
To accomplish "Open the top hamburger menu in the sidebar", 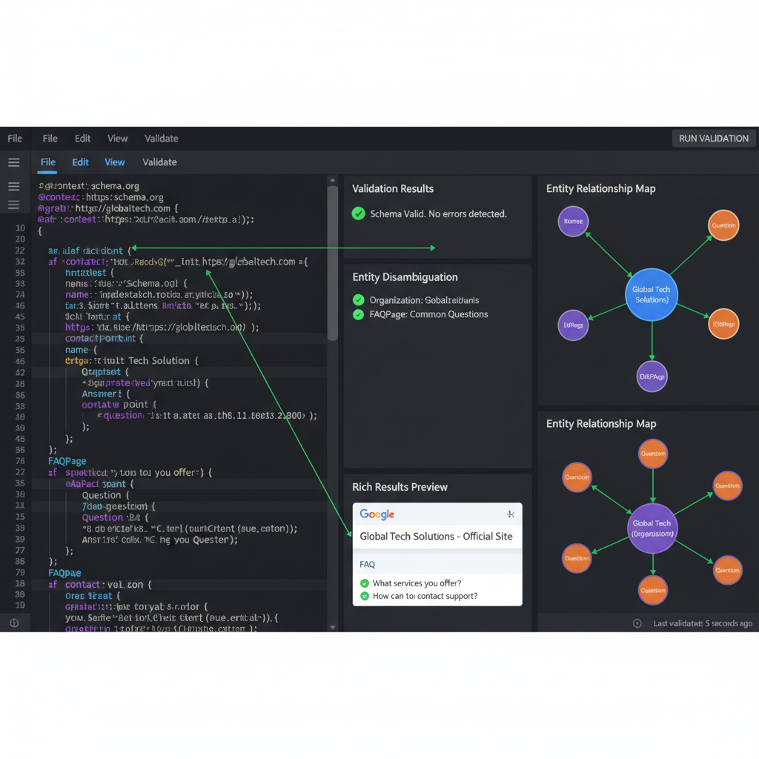I will (x=14, y=162).
